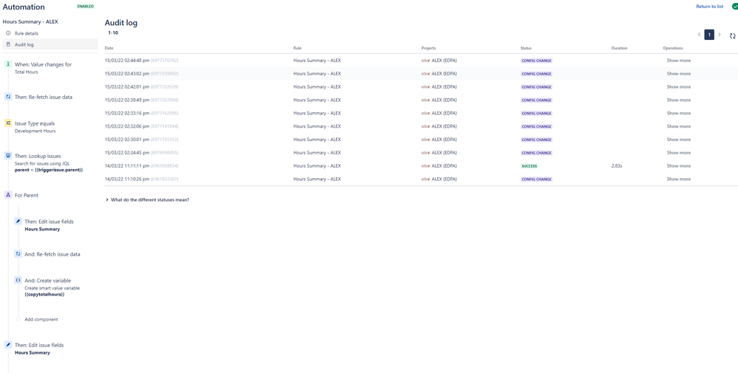Go to previous audit log page

(x=699, y=35)
